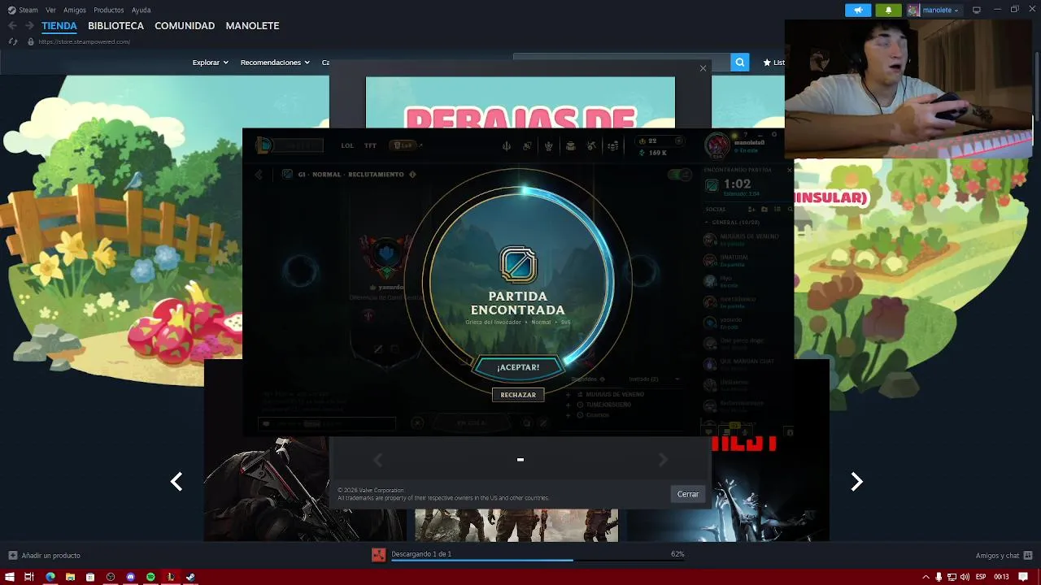Click Cerrar in the Steam overlay
This screenshot has width=1041, height=585.
[687, 494]
